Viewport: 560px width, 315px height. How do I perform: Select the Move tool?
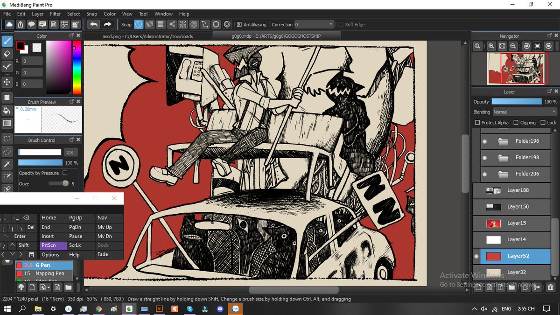[x=7, y=82]
